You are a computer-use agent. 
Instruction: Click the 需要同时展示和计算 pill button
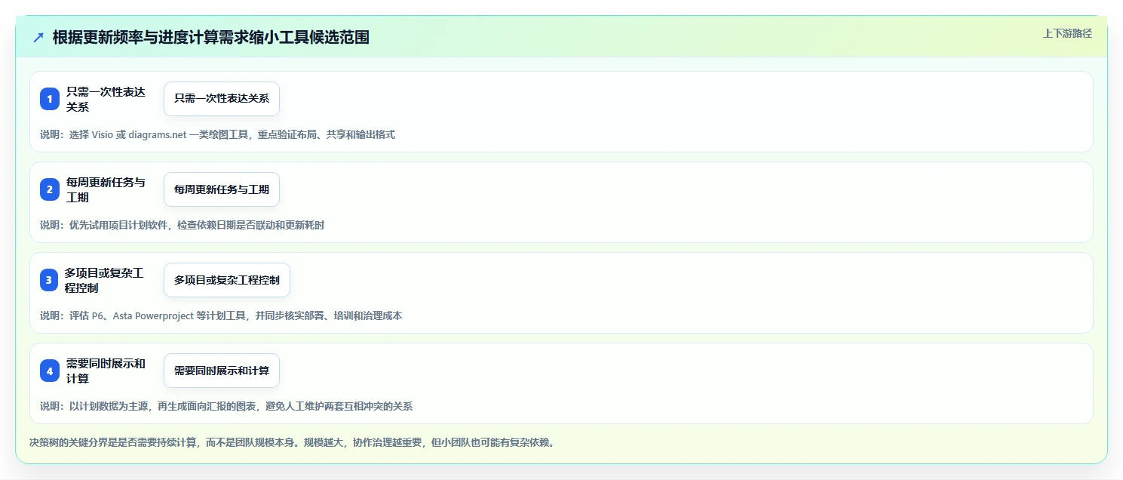[x=222, y=371]
